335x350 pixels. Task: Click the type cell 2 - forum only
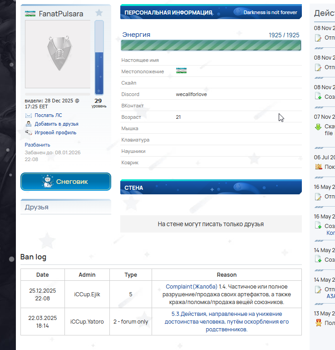coord(131,322)
